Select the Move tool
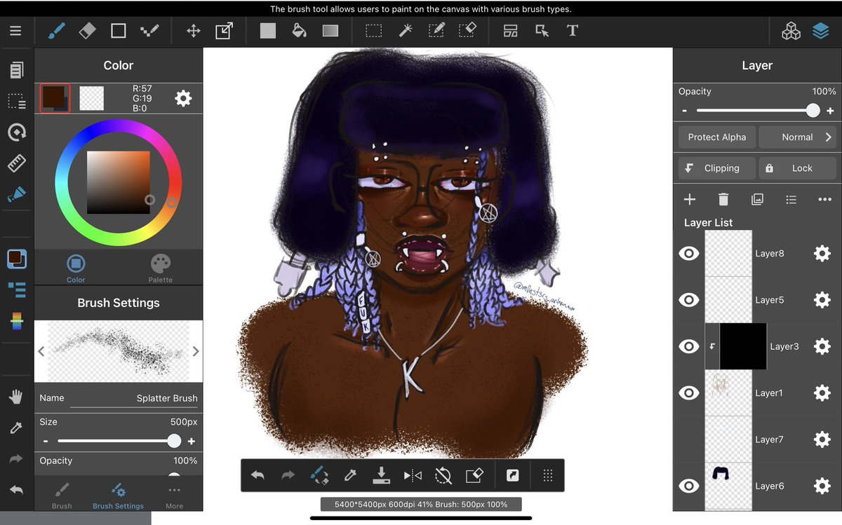Viewport: 842px width, 525px height. 193,31
